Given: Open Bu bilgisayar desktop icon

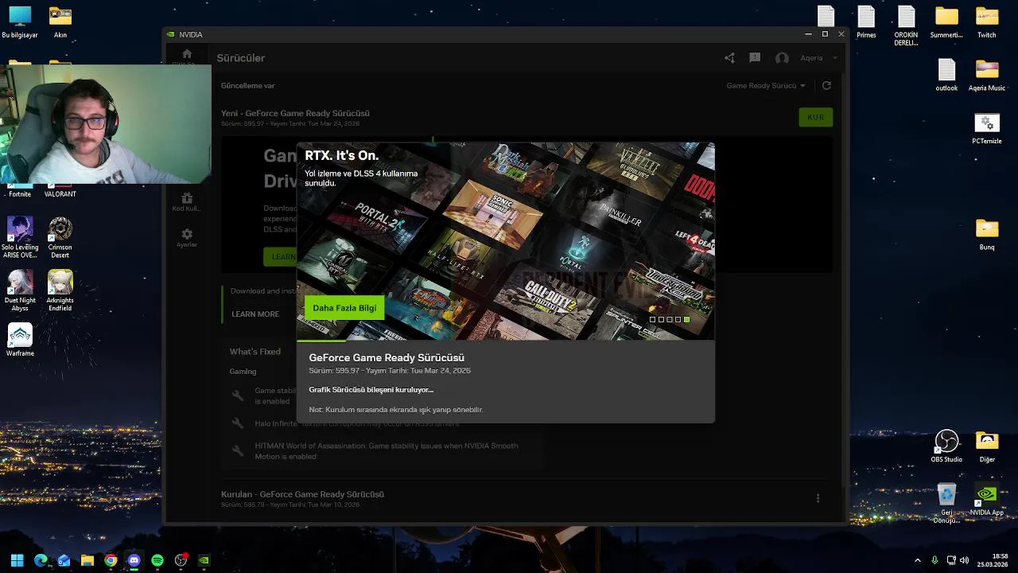Looking at the screenshot, I should (x=20, y=22).
